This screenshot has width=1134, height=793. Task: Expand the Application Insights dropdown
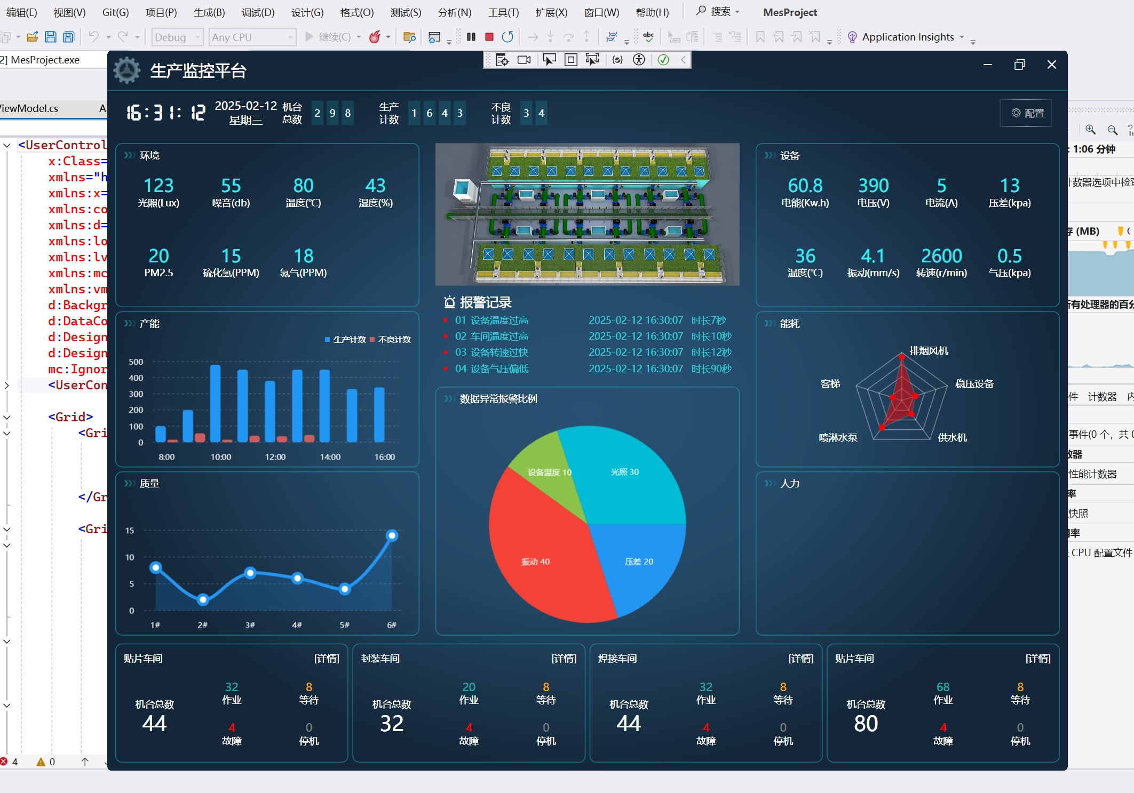pos(962,37)
